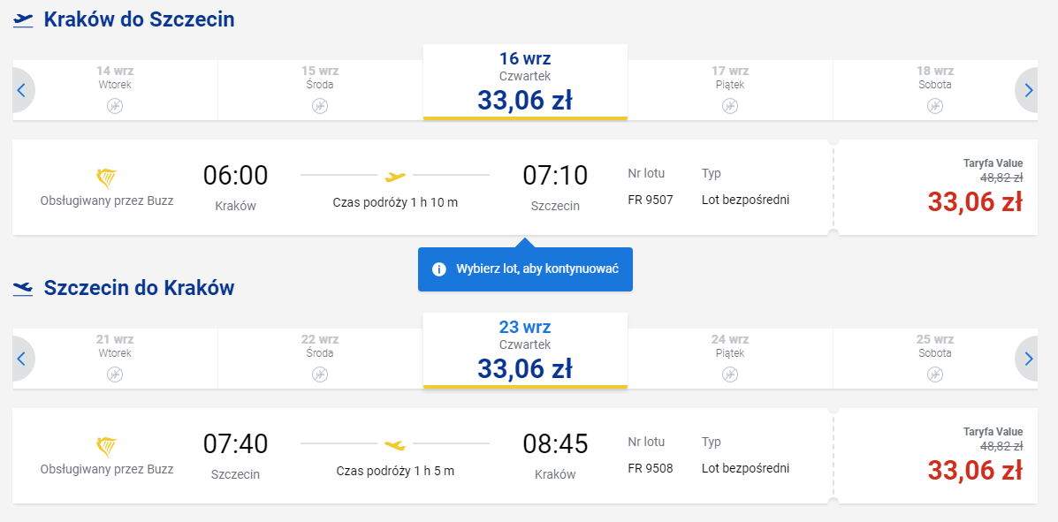Click no-flight icon under 24 wrz
The image size is (1058, 522).
tap(729, 374)
